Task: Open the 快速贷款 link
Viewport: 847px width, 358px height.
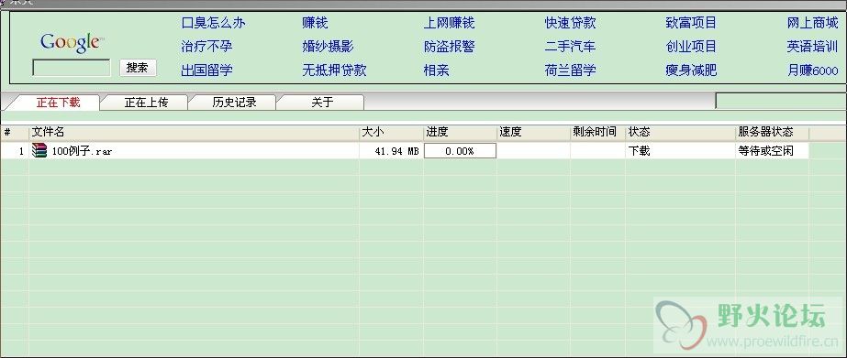Action: click(x=570, y=23)
